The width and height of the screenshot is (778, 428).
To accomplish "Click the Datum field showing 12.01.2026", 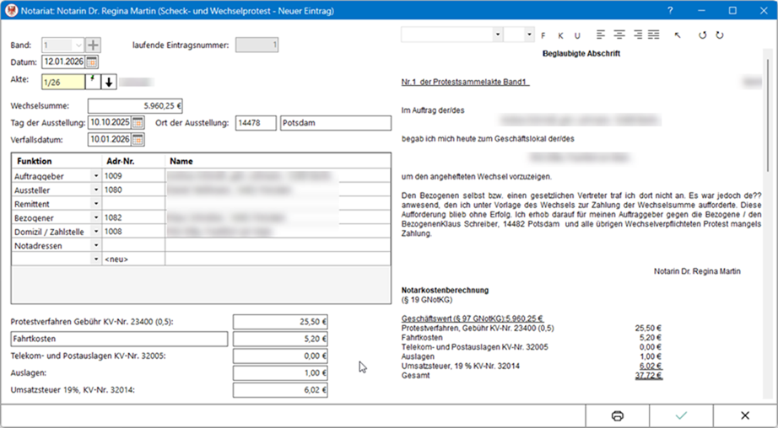I will point(63,62).
